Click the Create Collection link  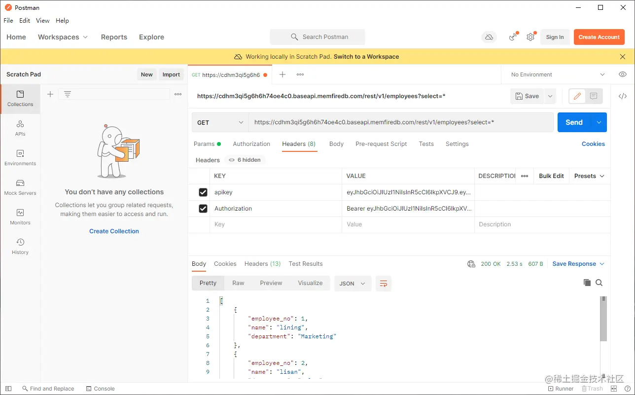pyautogui.click(x=114, y=231)
